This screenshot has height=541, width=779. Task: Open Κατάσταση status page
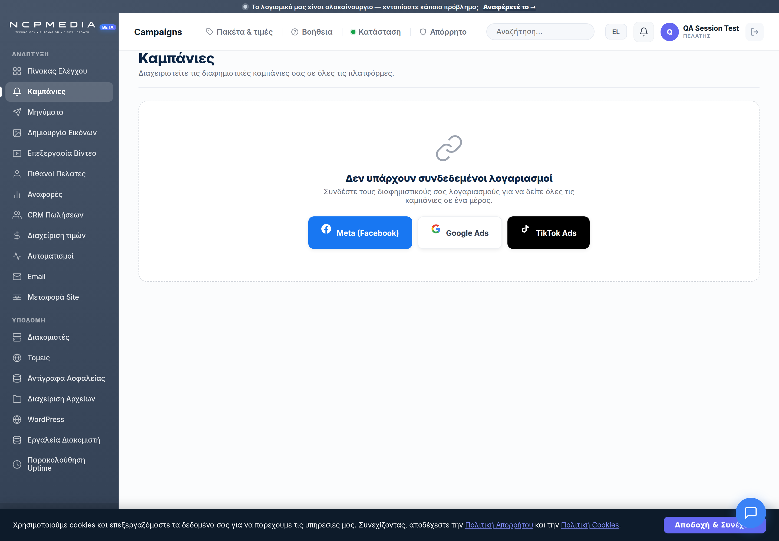click(x=376, y=32)
